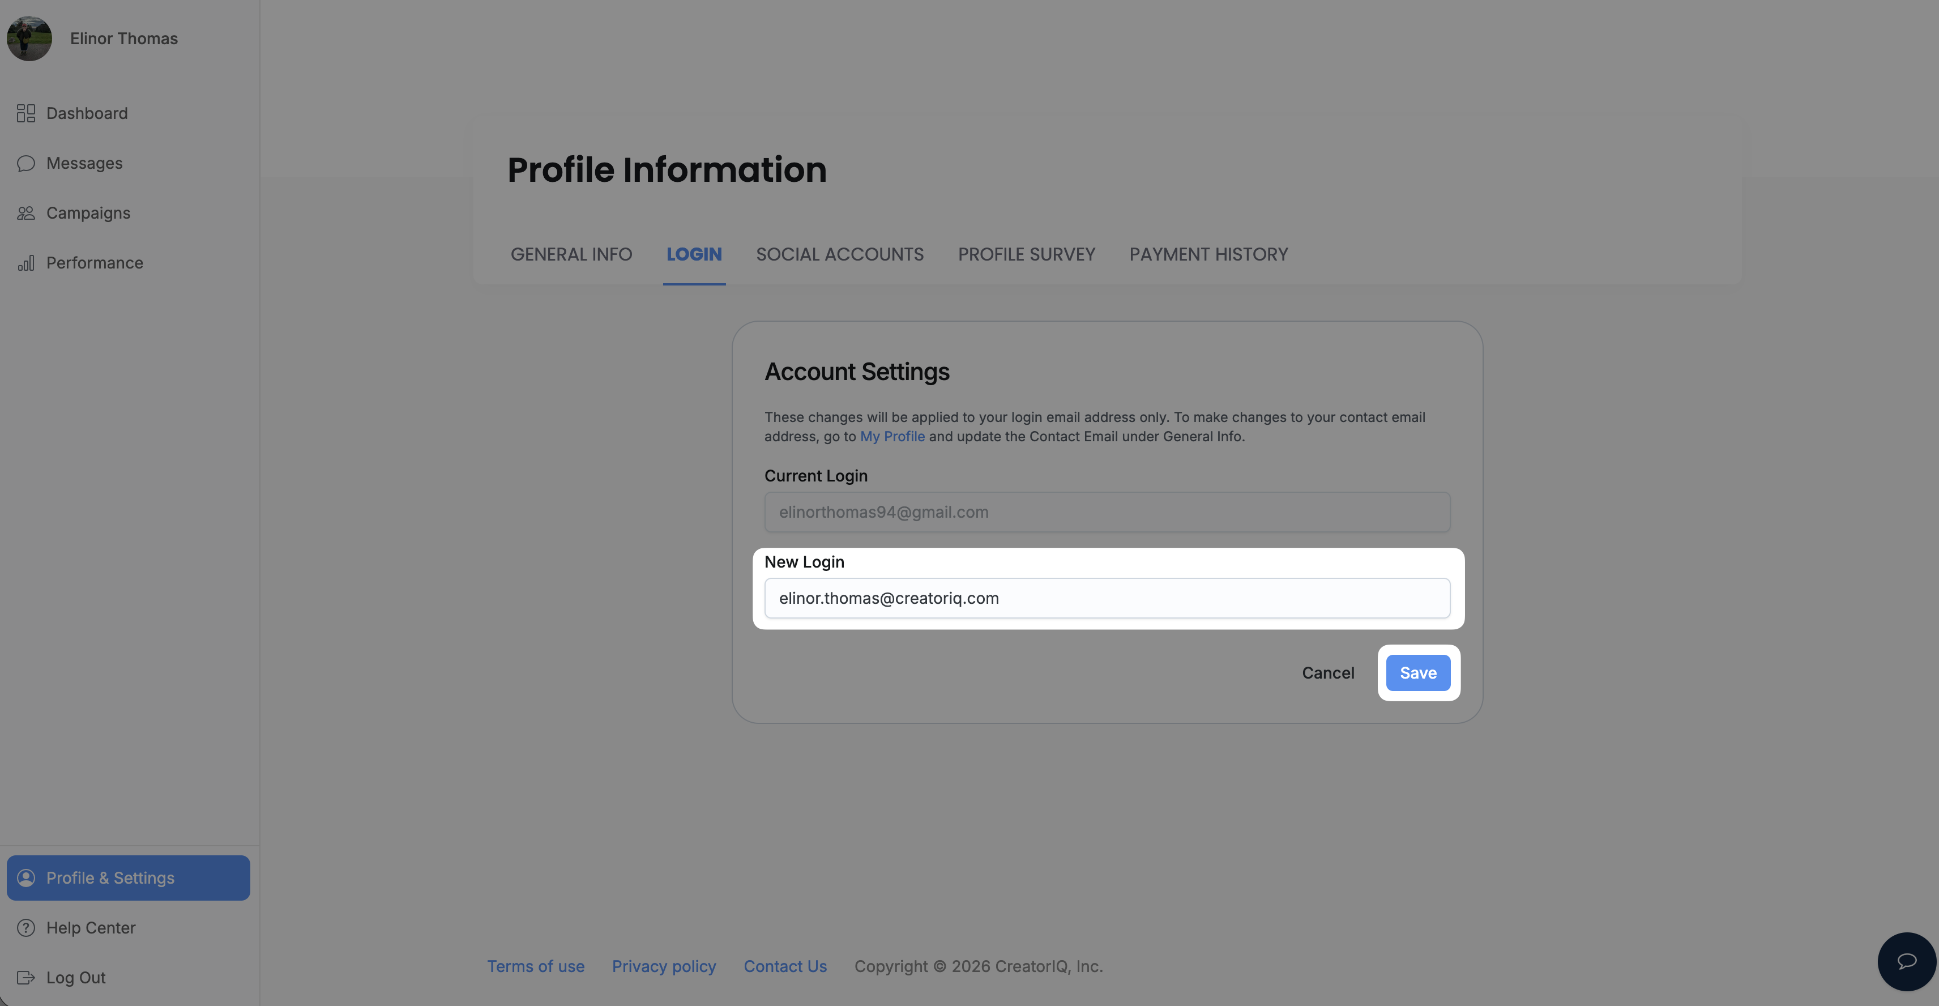Open the chat widget bubble
Viewport: 1939px width, 1006px height.
pyautogui.click(x=1907, y=962)
